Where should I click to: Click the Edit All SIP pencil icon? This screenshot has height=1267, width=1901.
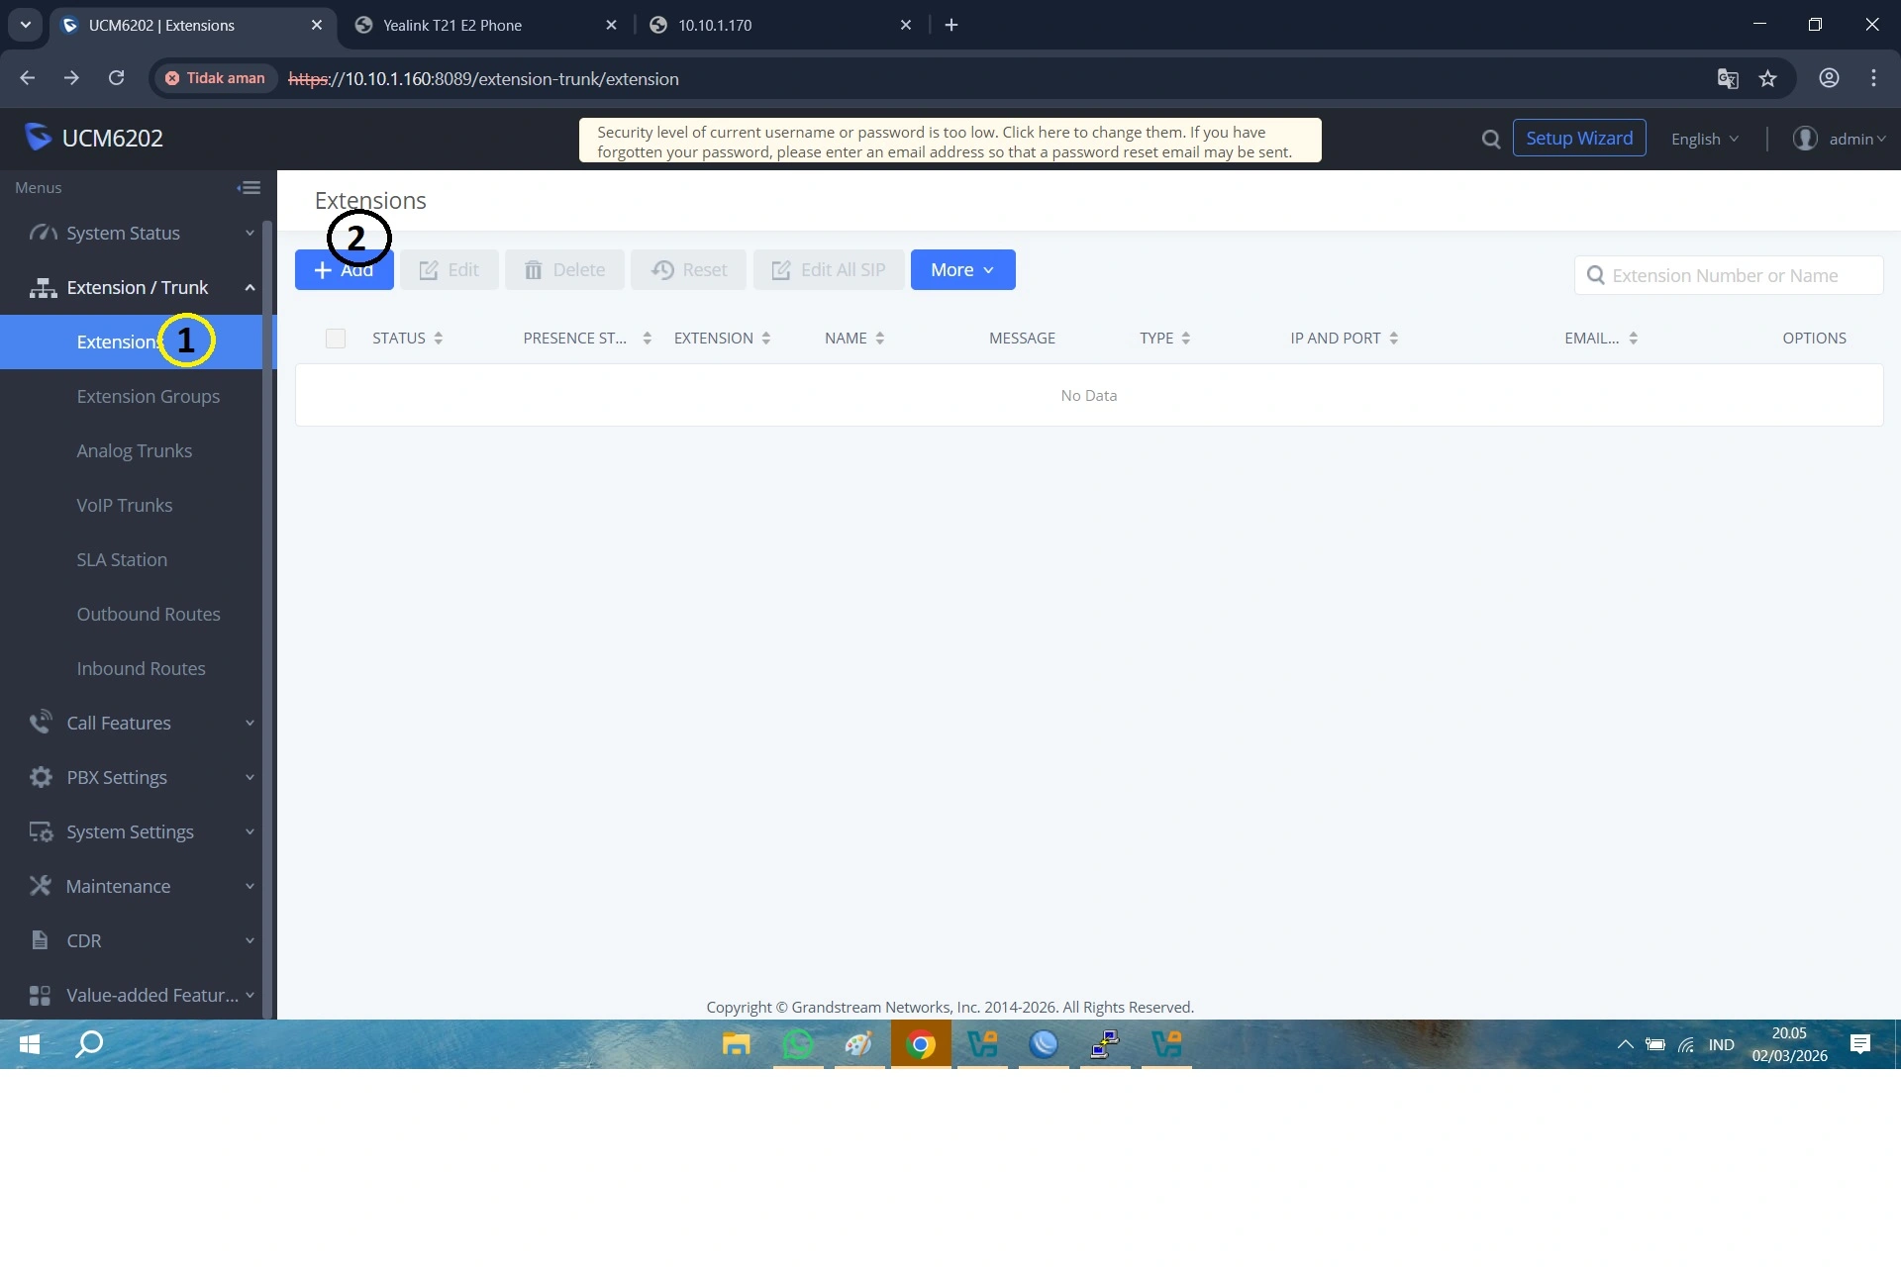[x=781, y=269]
